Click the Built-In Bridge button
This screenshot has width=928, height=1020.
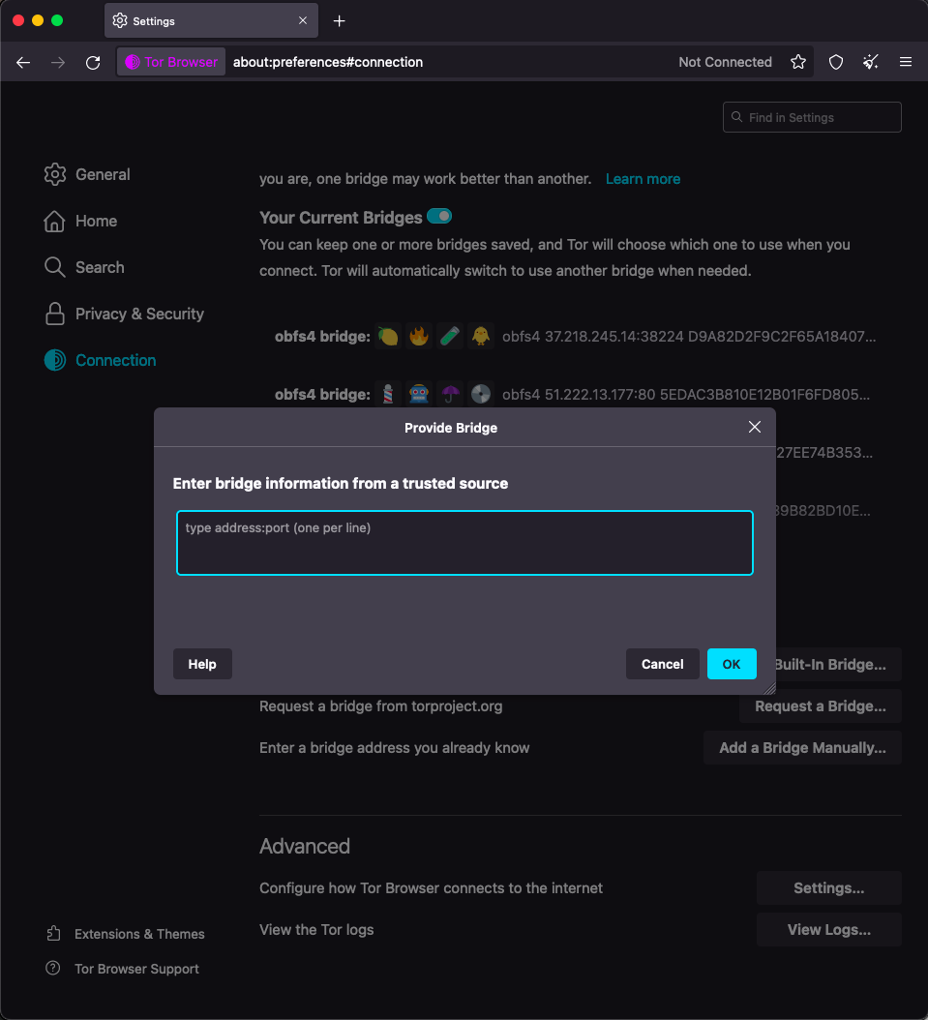click(838, 664)
